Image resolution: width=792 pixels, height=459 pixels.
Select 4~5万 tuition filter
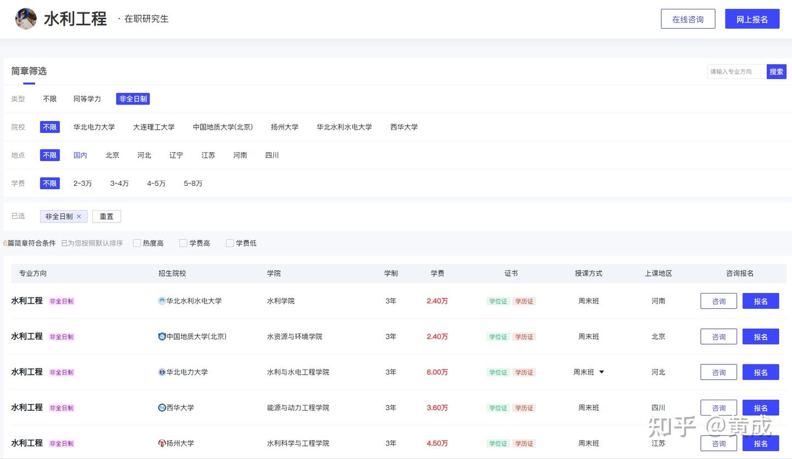pyautogui.click(x=156, y=183)
